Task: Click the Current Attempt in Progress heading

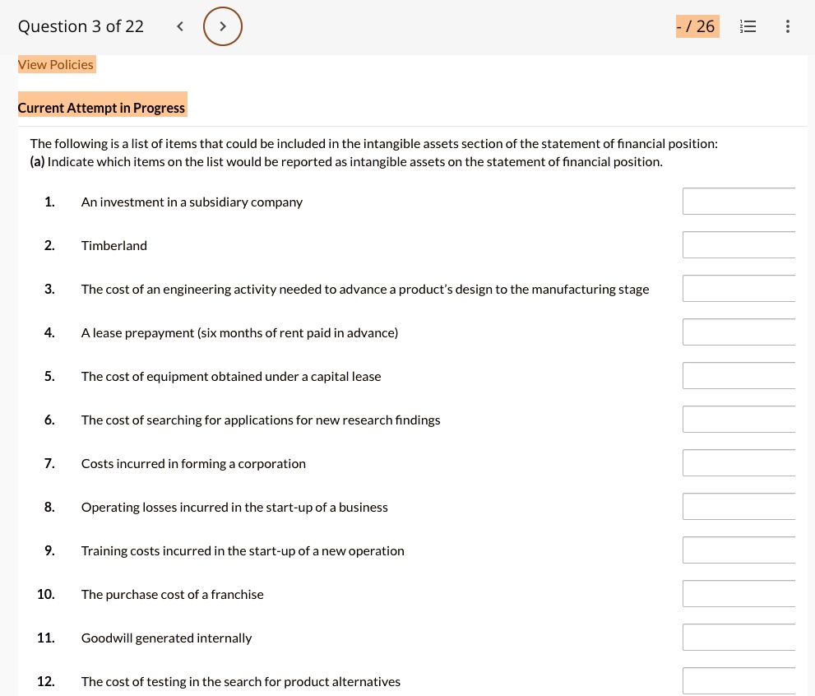Action: [102, 108]
